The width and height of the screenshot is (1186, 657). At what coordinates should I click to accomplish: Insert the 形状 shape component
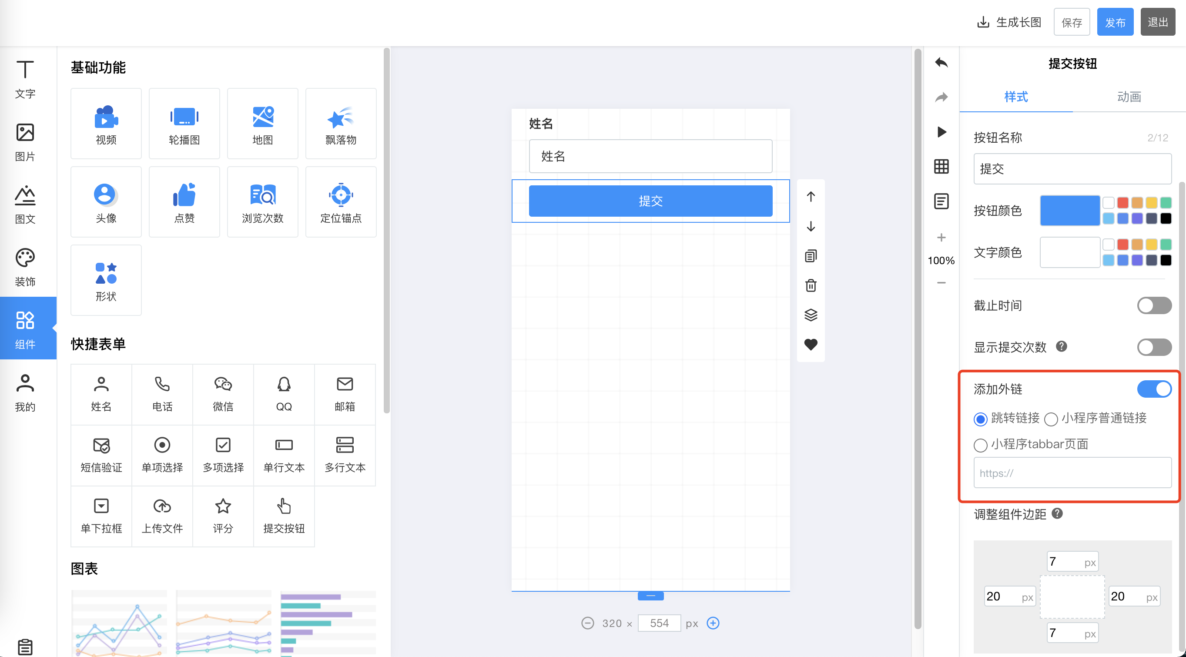(x=106, y=280)
